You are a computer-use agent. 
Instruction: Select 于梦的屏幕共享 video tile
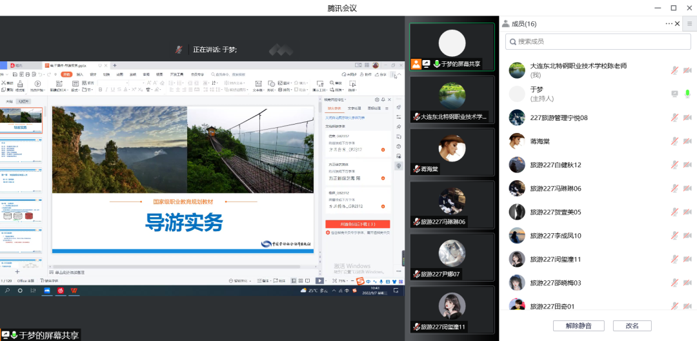click(x=452, y=46)
